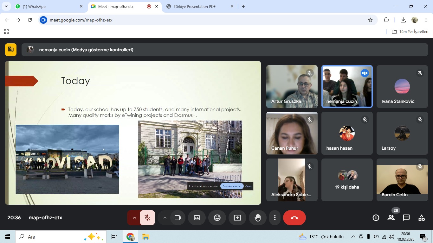433x243 pixels.
Task: Open meeting details info icon
Action: tap(376, 218)
